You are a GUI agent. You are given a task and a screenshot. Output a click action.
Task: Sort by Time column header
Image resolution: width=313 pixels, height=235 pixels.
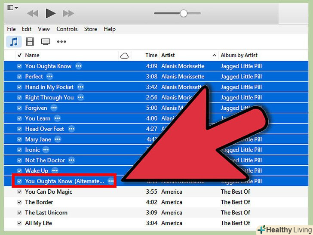click(x=151, y=56)
